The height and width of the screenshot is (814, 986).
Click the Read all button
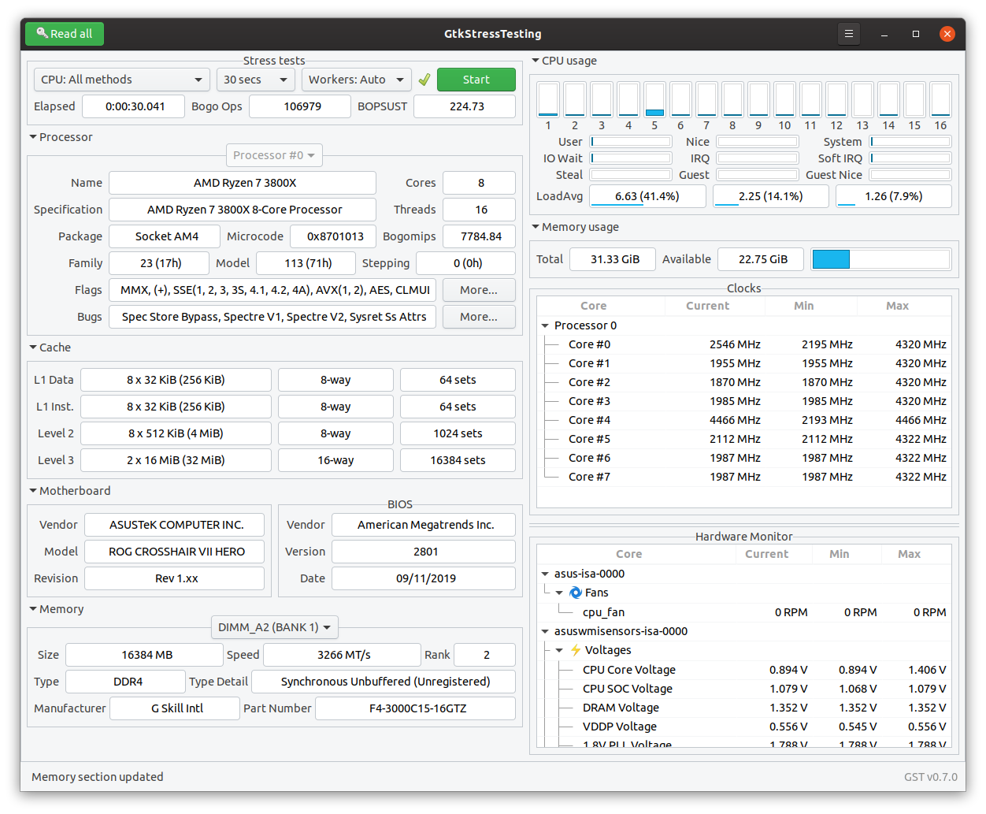(x=65, y=34)
